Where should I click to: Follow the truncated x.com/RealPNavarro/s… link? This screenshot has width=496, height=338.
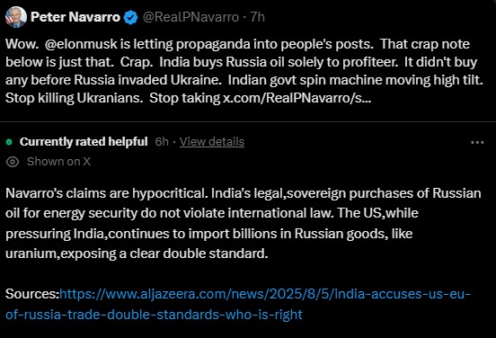coord(297,98)
